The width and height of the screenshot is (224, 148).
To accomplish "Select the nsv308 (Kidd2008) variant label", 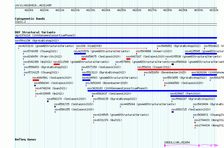I will (x=89, y=46).
